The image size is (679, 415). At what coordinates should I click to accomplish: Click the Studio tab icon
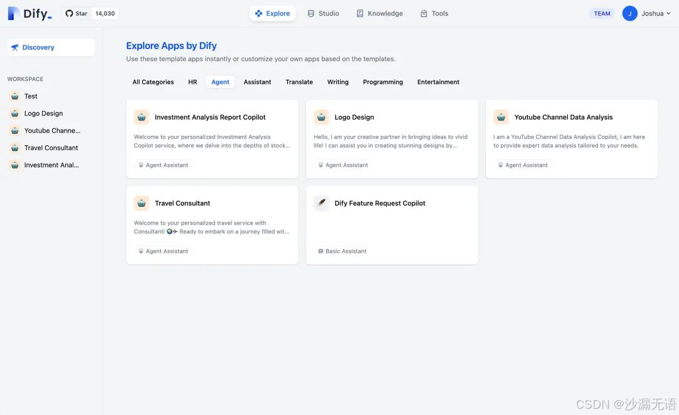tap(311, 13)
